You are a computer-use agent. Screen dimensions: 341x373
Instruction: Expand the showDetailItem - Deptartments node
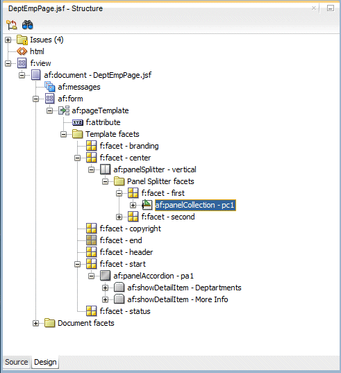(x=105, y=288)
